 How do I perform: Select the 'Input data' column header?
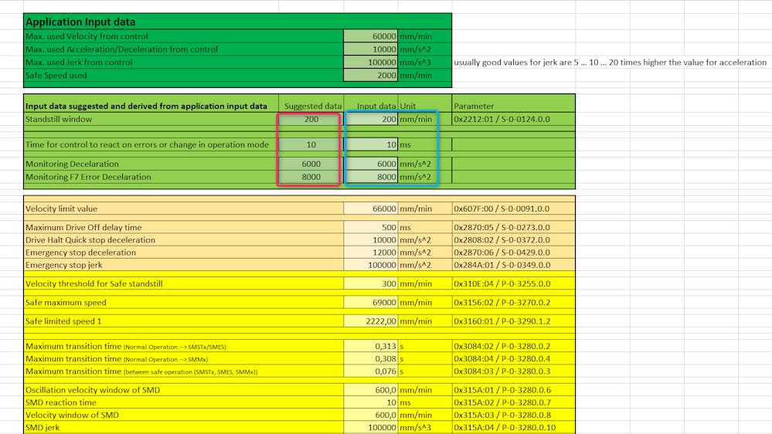coord(376,107)
